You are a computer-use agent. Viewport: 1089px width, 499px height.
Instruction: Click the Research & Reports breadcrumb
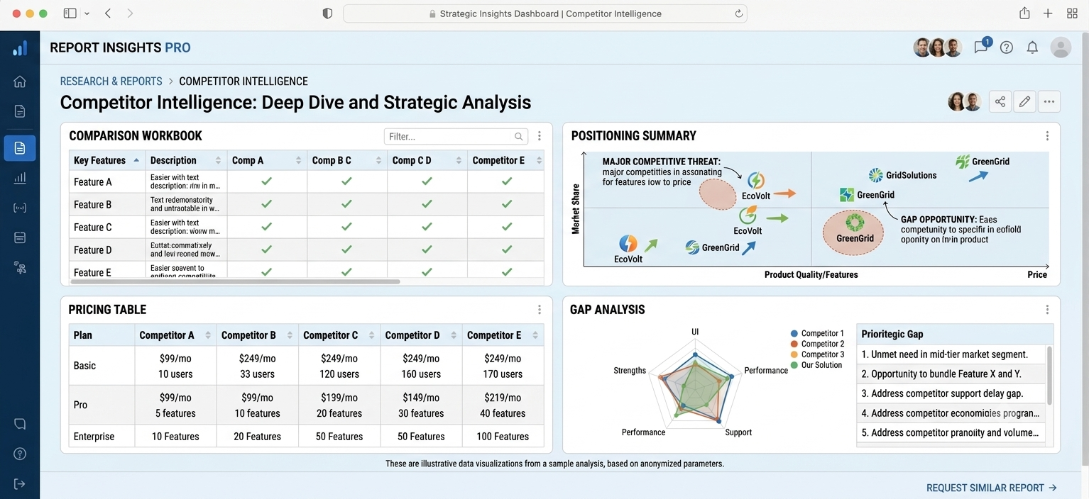111,82
